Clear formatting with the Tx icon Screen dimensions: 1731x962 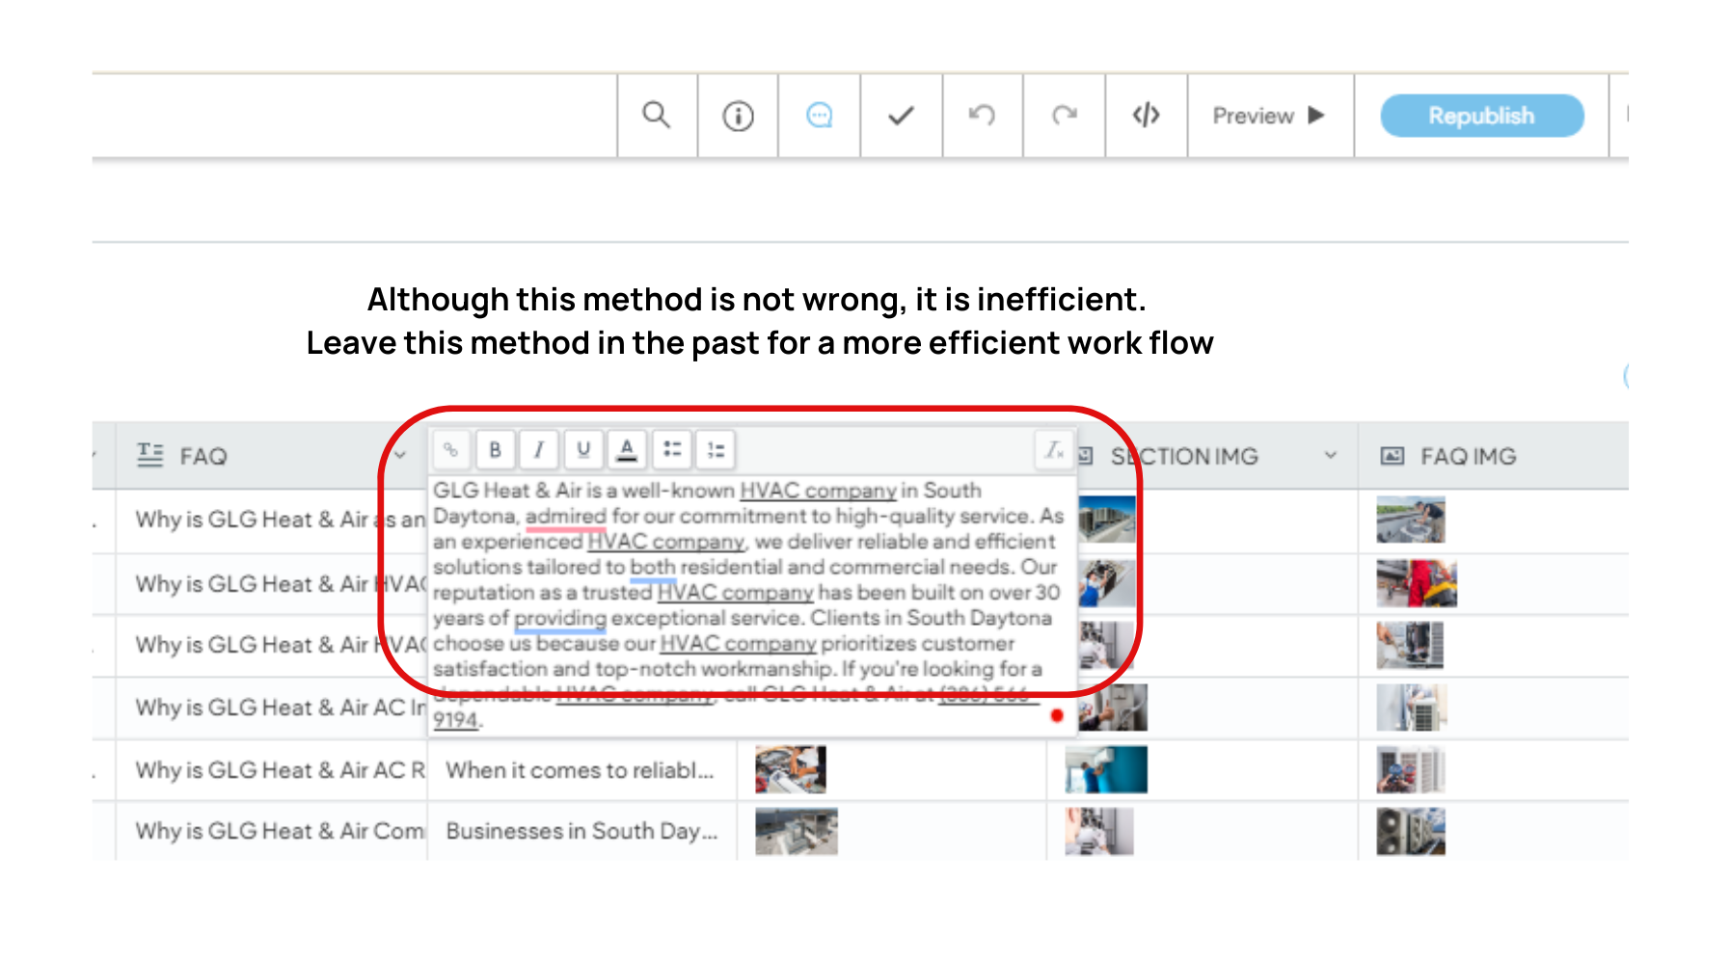(1054, 449)
